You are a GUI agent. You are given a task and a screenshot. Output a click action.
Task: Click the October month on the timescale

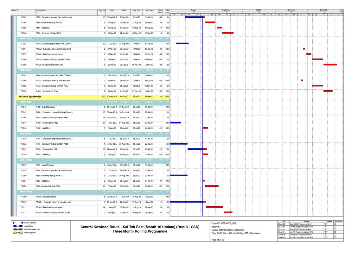tap(259, 10)
